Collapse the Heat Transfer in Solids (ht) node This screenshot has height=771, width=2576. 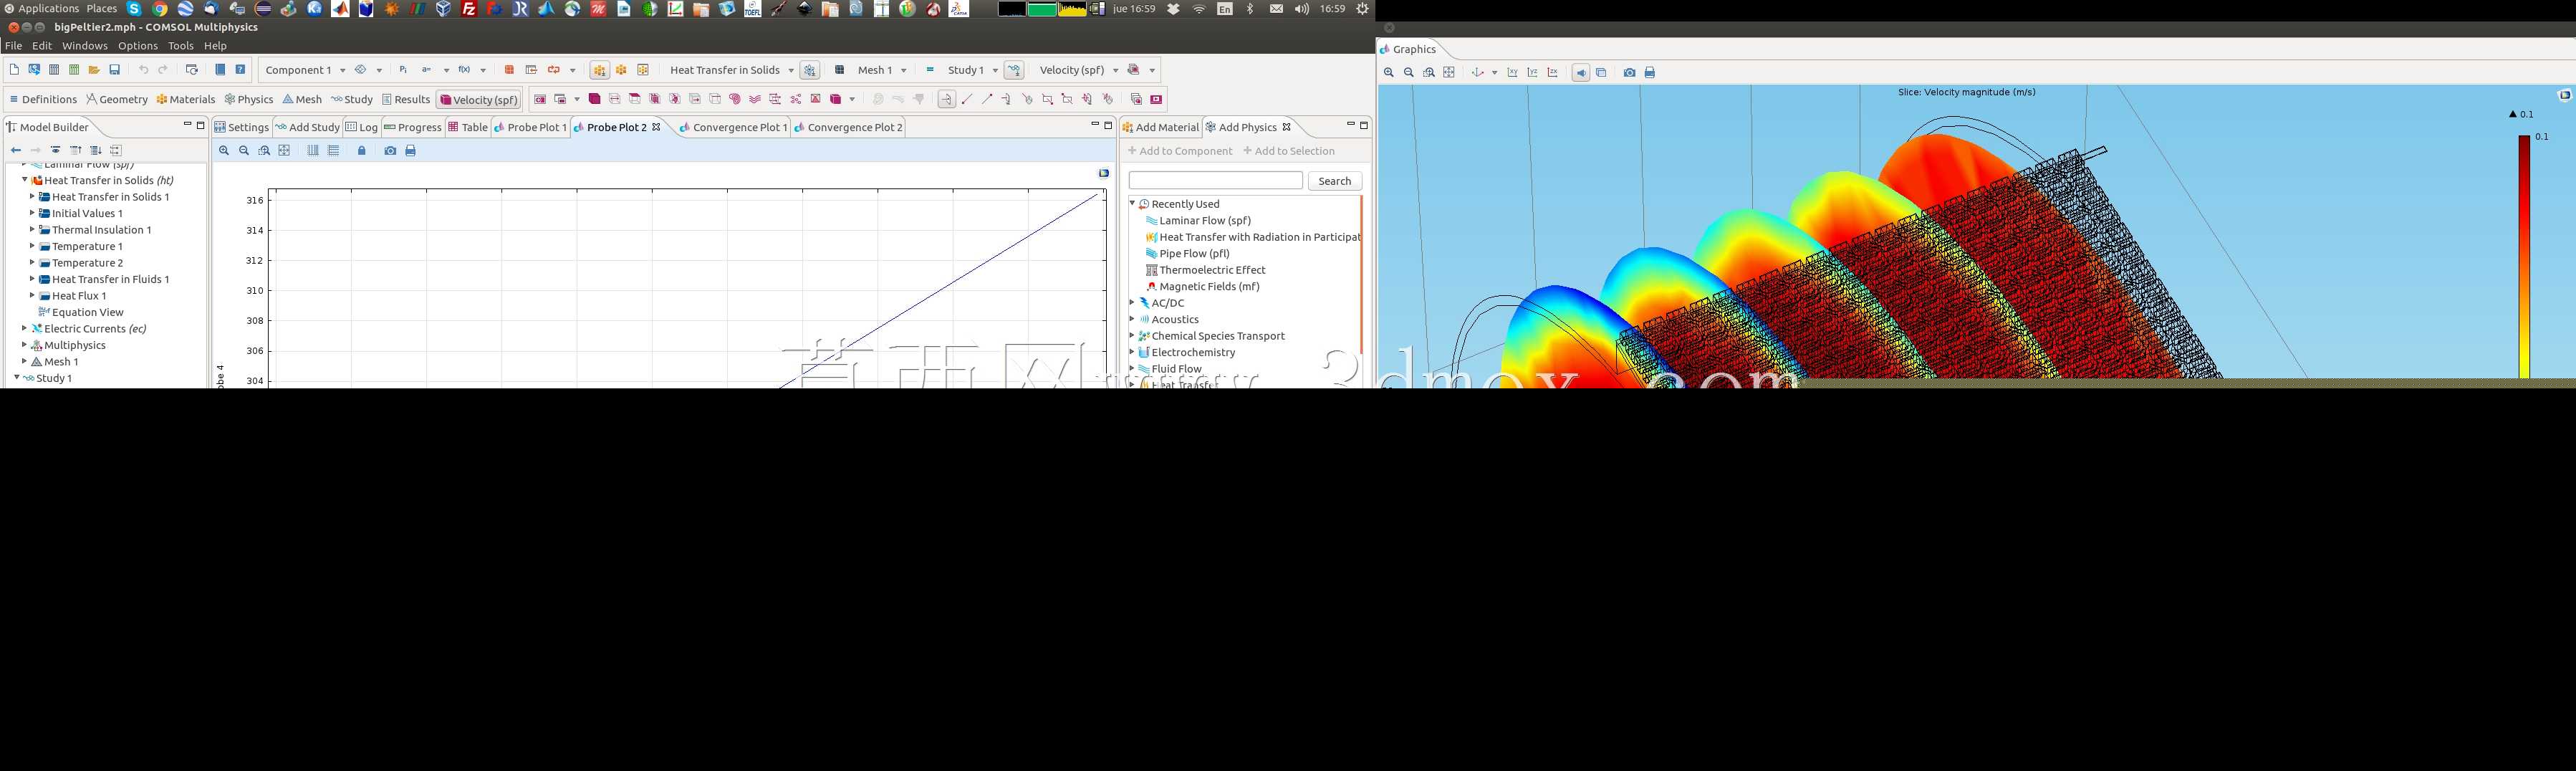point(24,180)
